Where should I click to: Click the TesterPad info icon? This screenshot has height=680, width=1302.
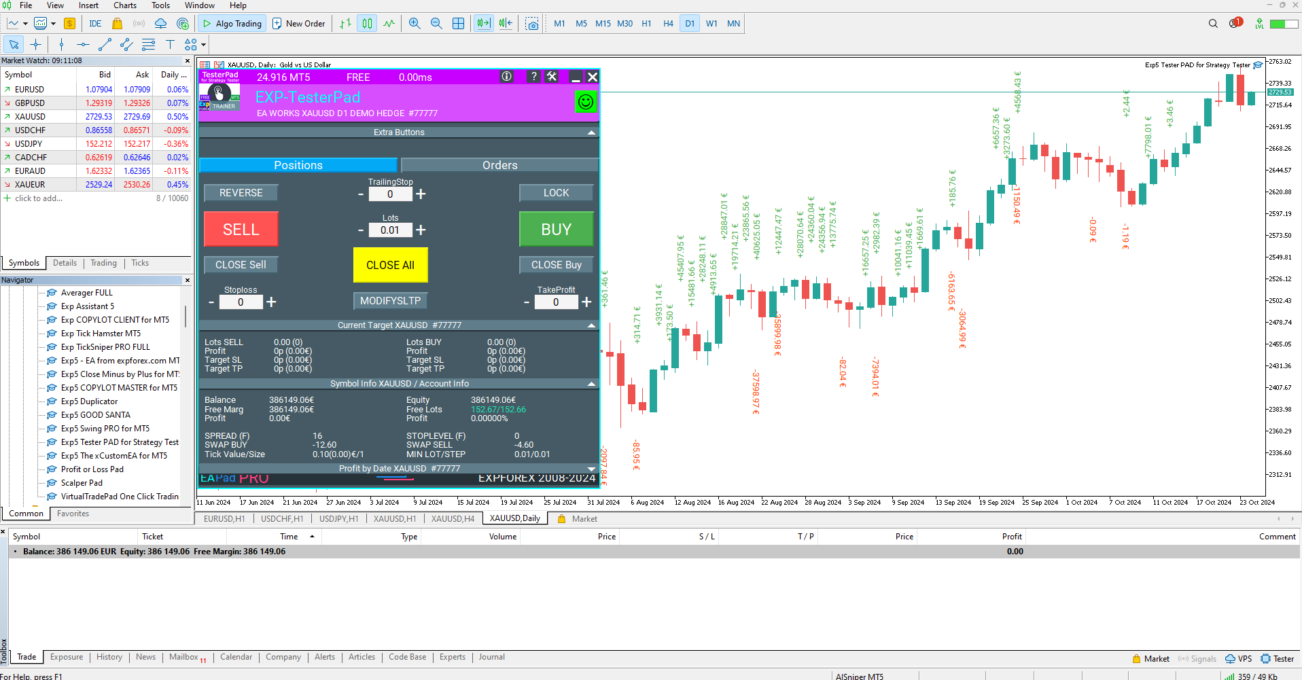tap(506, 77)
